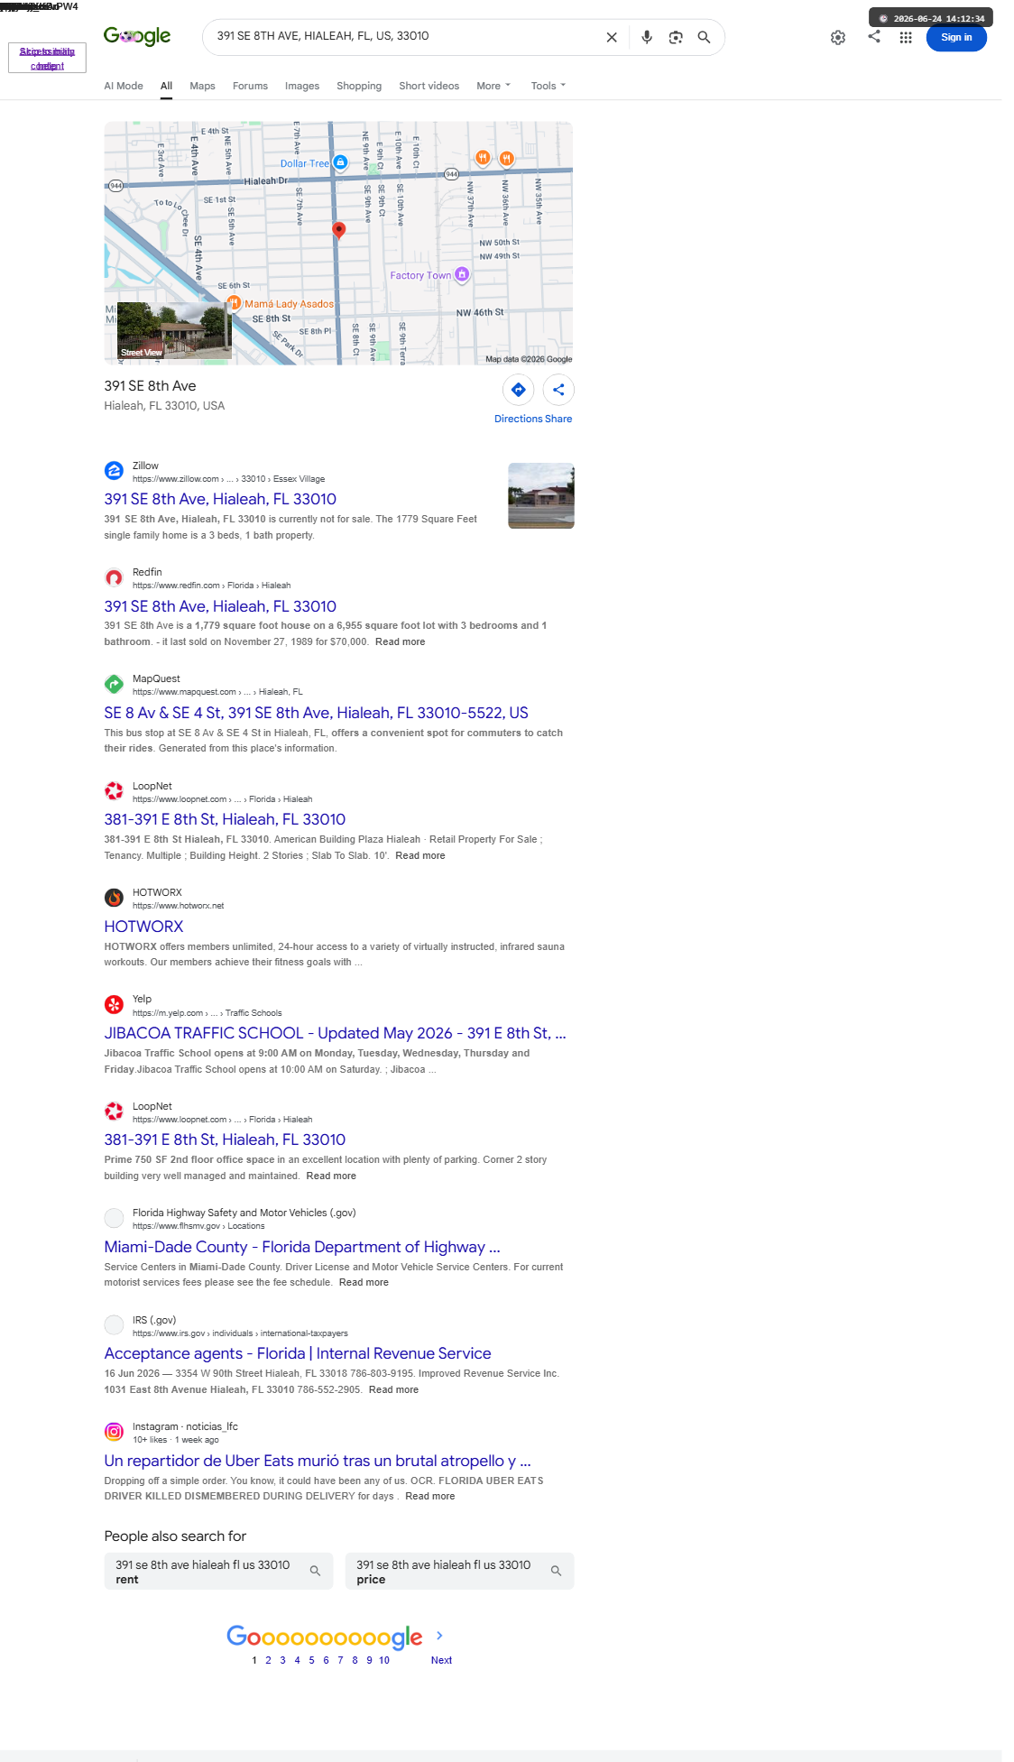
Task: Click the Accessibility help skip link
Action: (47, 59)
